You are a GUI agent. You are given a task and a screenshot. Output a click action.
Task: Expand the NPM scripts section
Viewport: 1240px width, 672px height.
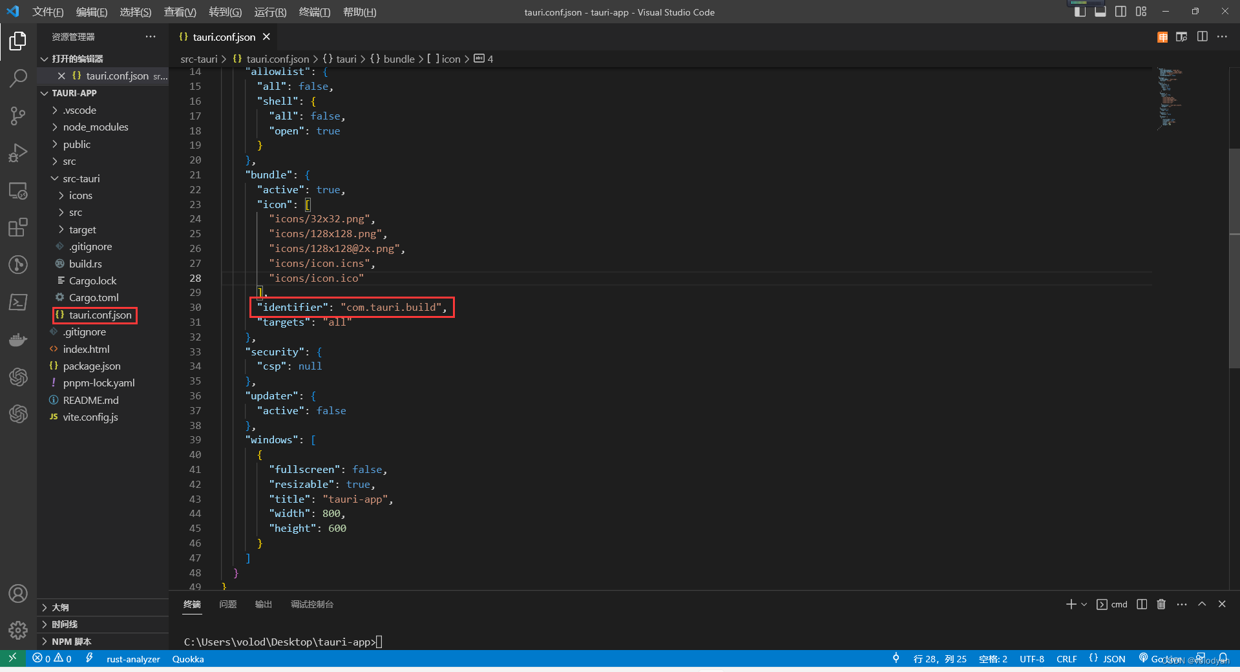point(103,642)
